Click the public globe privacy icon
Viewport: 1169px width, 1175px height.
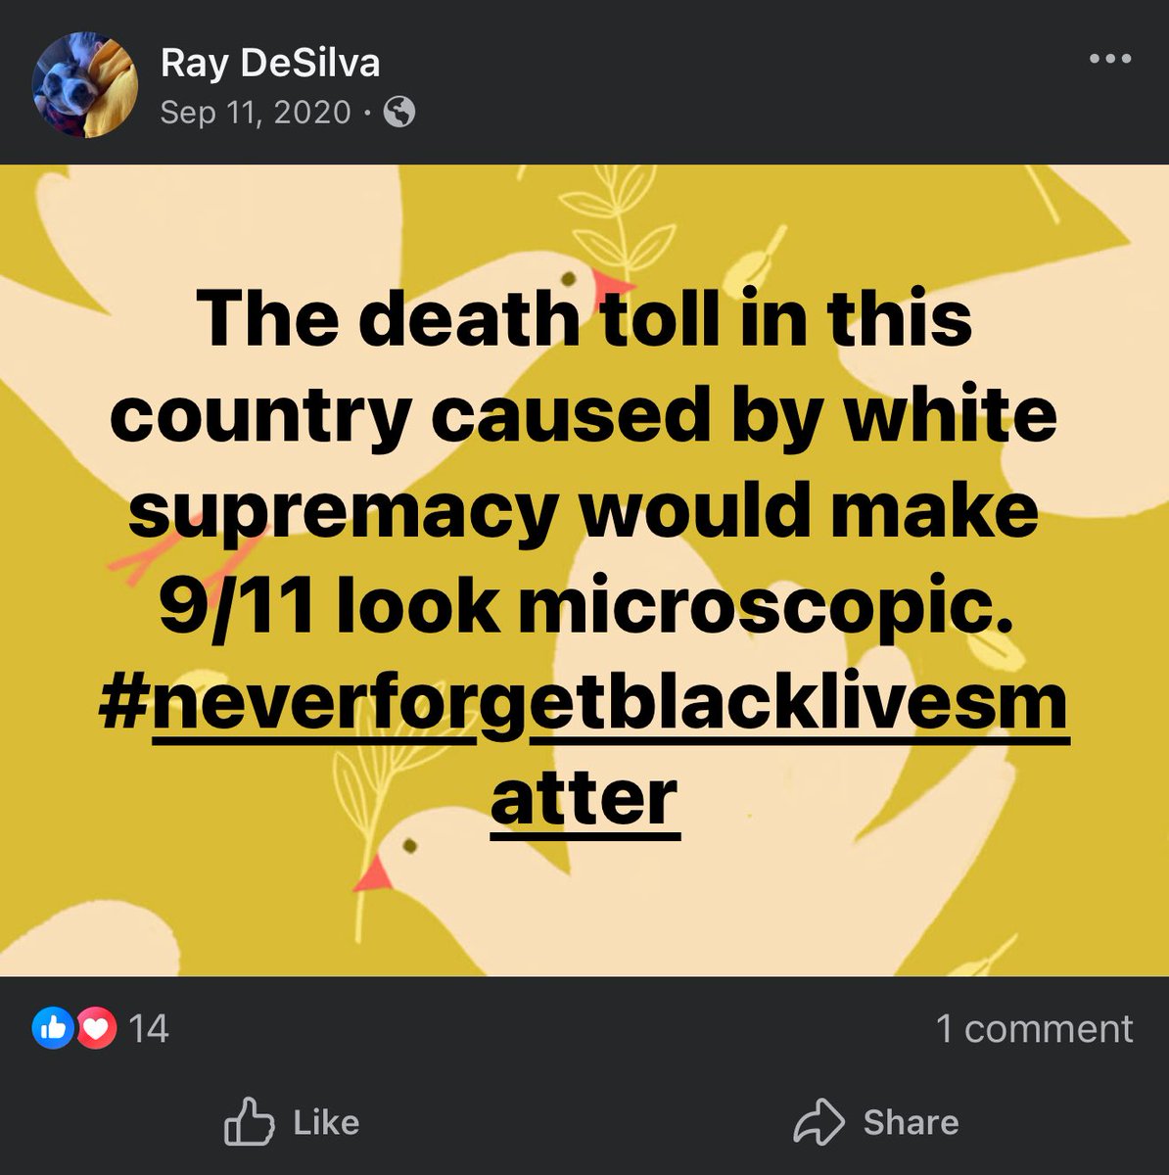(398, 113)
